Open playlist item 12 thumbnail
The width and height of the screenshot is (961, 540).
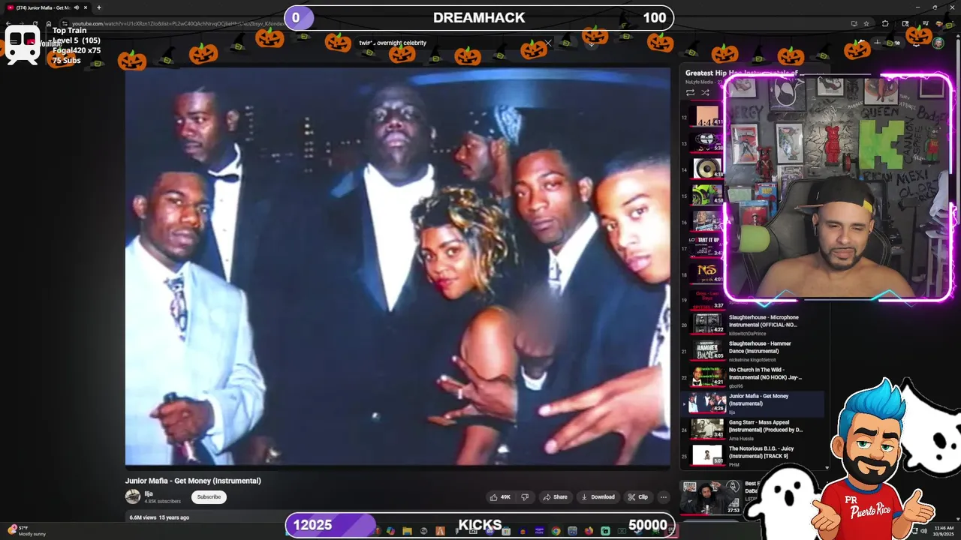[707, 117]
